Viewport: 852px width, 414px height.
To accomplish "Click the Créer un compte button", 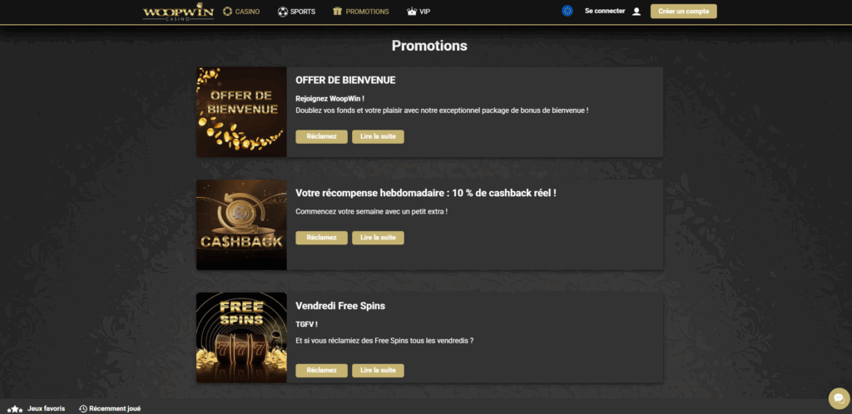I will [x=684, y=12].
